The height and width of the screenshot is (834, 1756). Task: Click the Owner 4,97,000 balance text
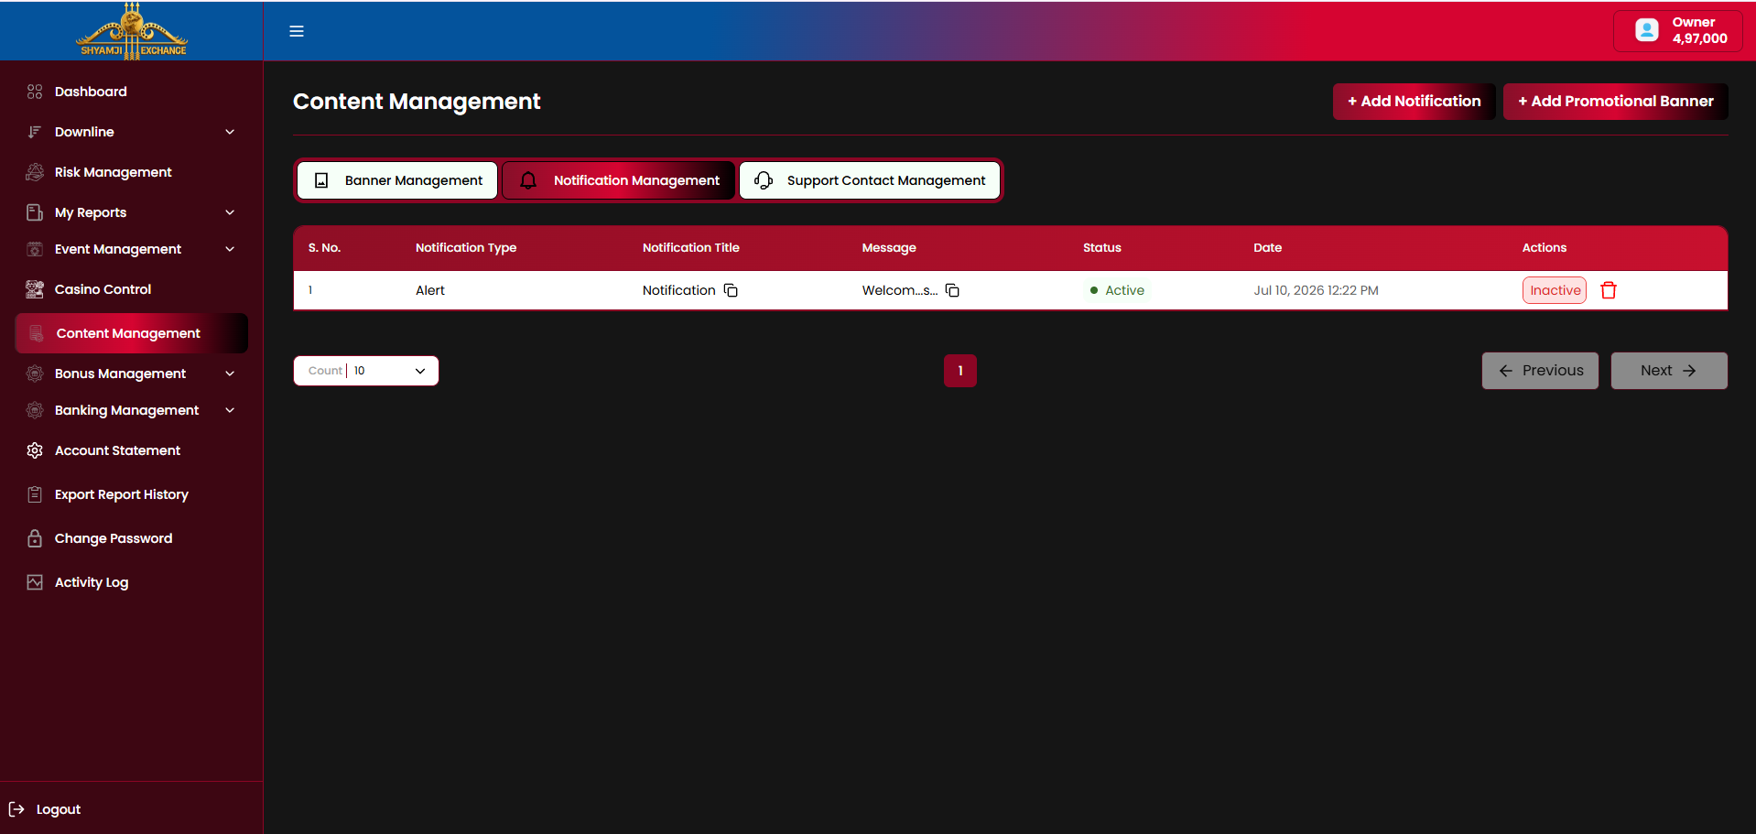pyautogui.click(x=1699, y=30)
